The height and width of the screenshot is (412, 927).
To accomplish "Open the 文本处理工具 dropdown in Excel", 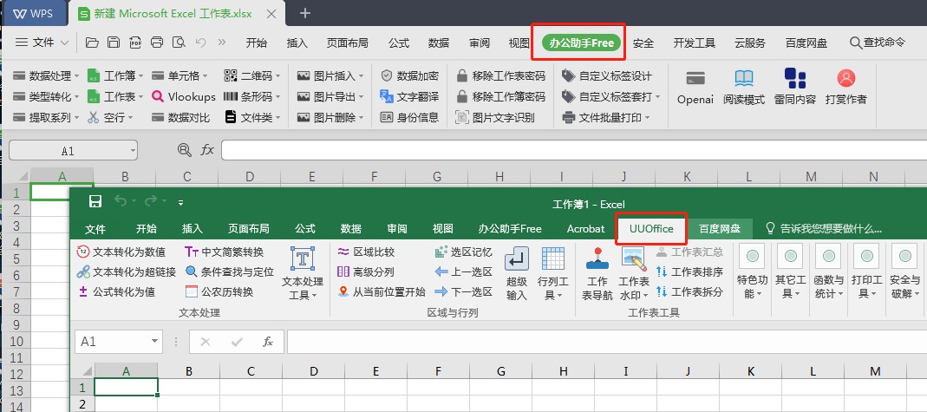I will point(302,274).
